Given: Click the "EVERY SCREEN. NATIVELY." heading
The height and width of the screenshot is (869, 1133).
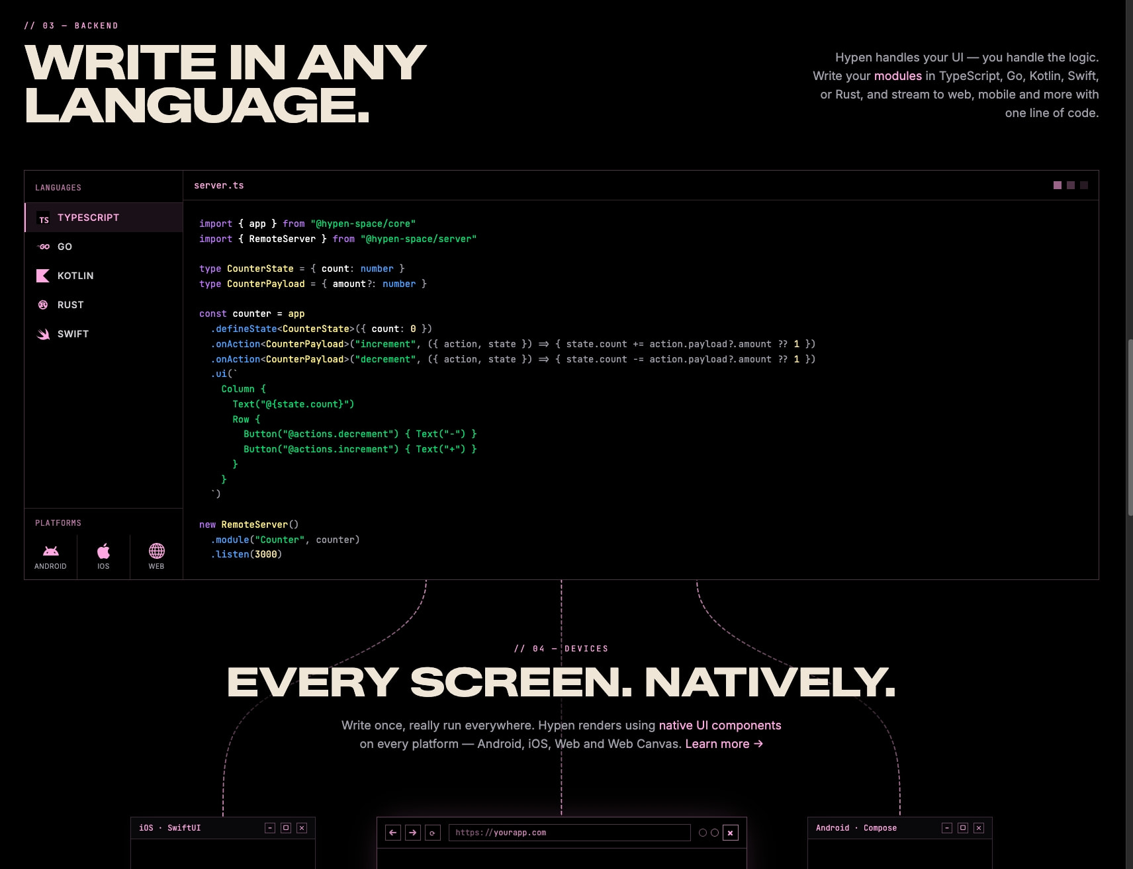Looking at the screenshot, I should point(561,683).
